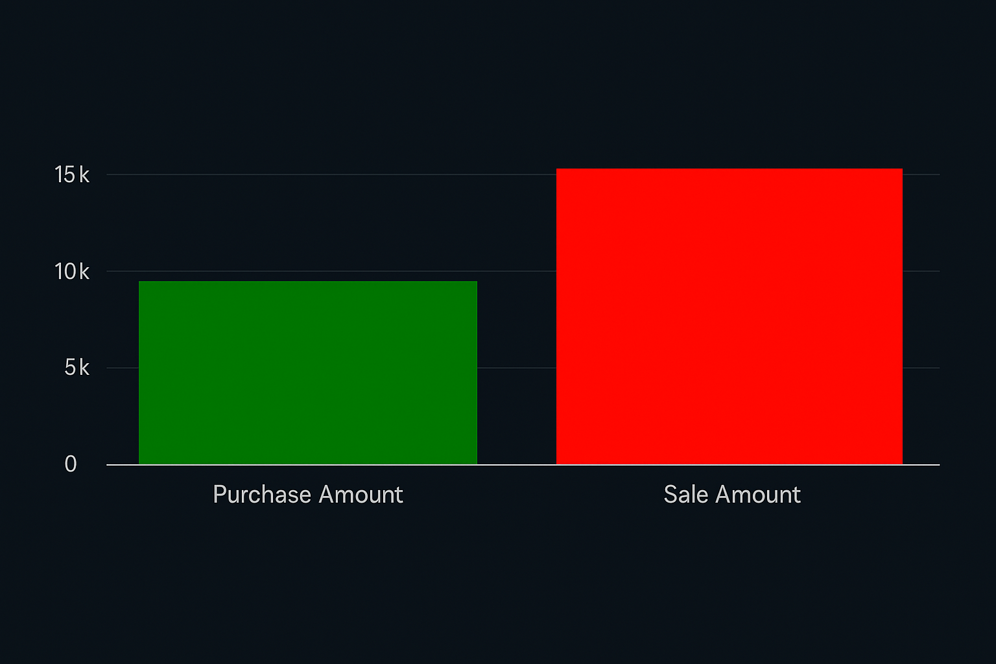996x664 pixels.
Task: Click the white x-axis baseline
Action: (x=523, y=465)
